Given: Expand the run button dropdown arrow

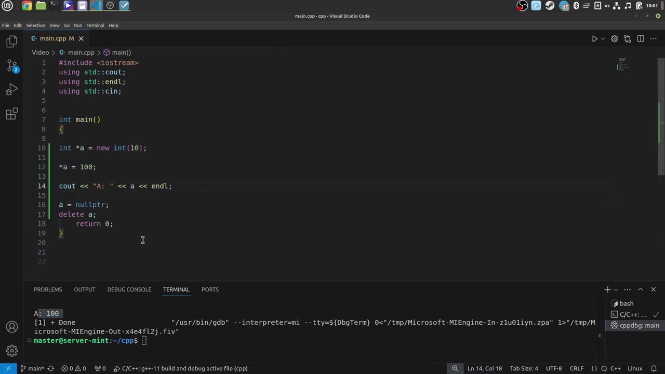Looking at the screenshot, I should [x=603, y=39].
